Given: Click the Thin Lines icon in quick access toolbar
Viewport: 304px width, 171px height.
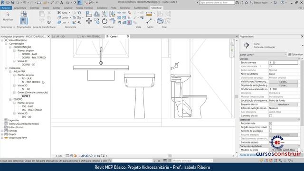Looking at the screenshot, I should coord(80,2).
